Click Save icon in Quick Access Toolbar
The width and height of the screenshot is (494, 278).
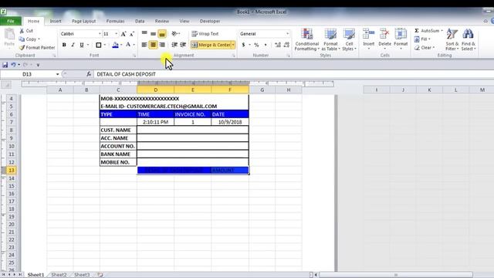point(5,65)
